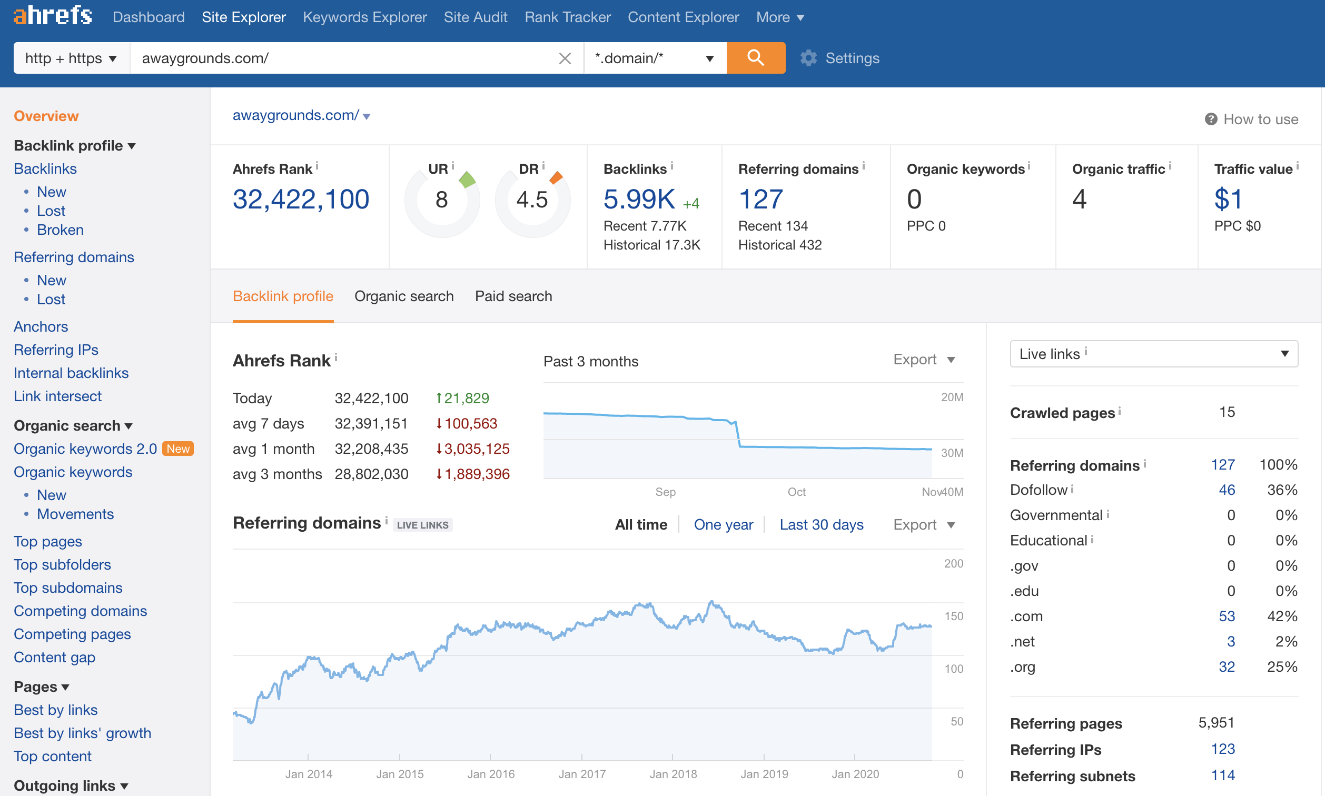Screen dimensions: 1325x796
Task: Open Rank Tracker in top navigation
Action: click(x=568, y=17)
